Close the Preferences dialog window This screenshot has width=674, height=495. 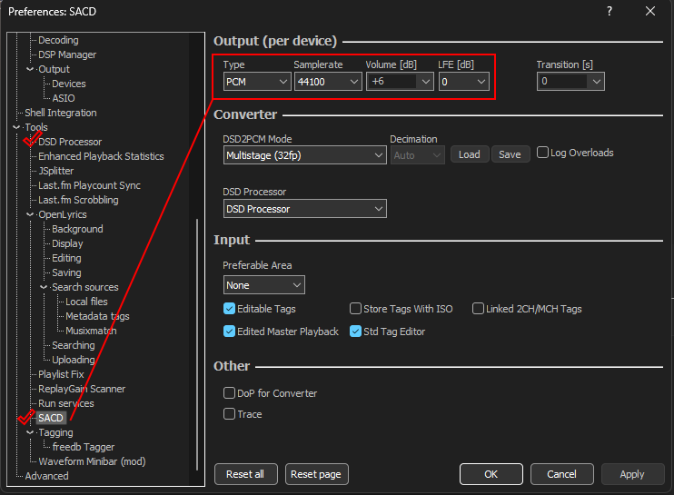coord(649,12)
